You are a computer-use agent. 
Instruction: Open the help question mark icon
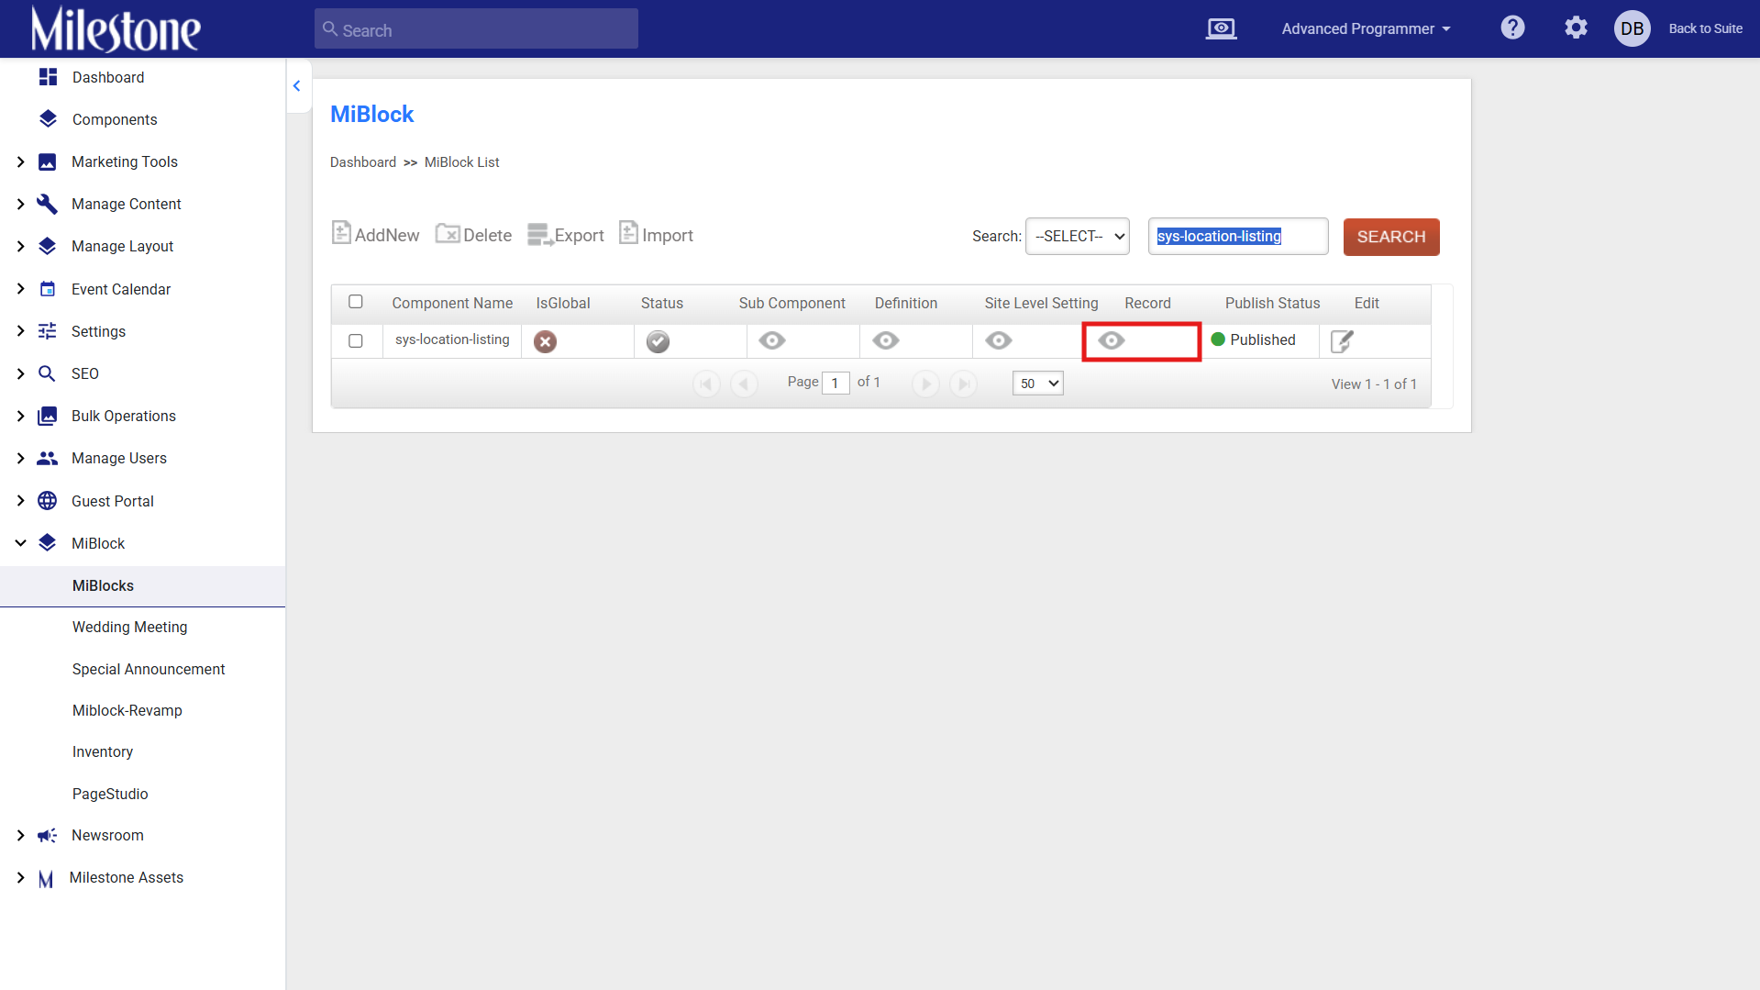tap(1512, 28)
